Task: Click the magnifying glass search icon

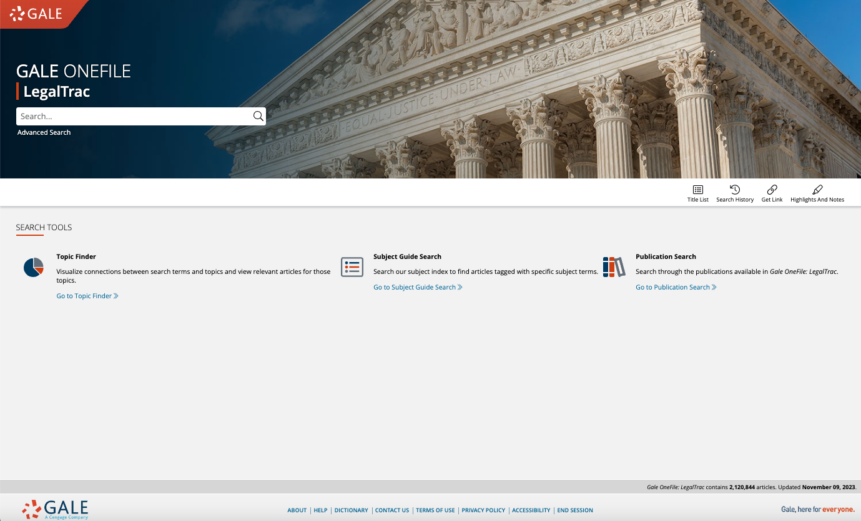Action: click(258, 116)
